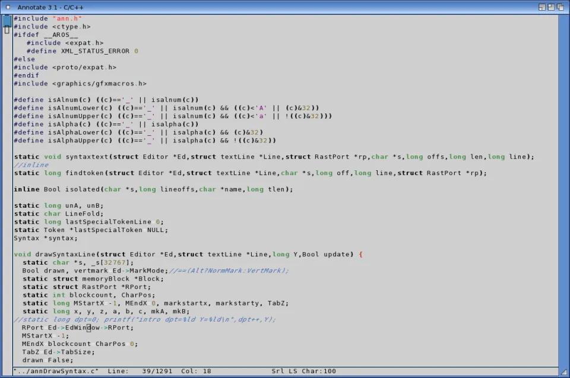Click the //inline comment line
Screen dimensions: 570x378
(x=31, y=165)
